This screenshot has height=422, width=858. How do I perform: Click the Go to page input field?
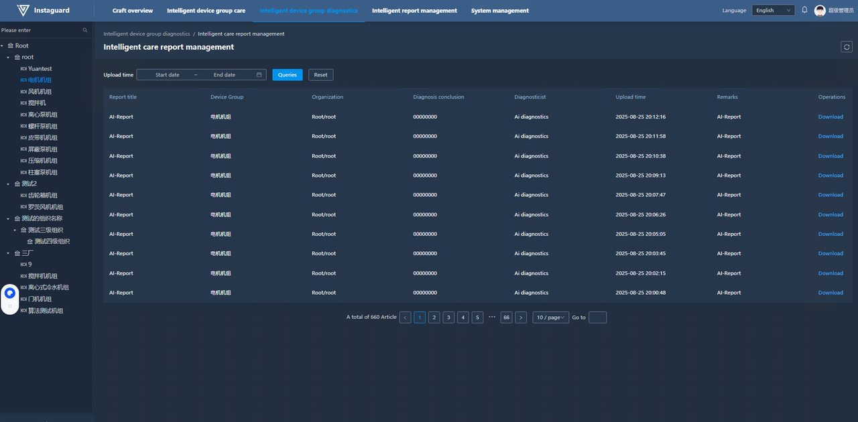click(597, 318)
